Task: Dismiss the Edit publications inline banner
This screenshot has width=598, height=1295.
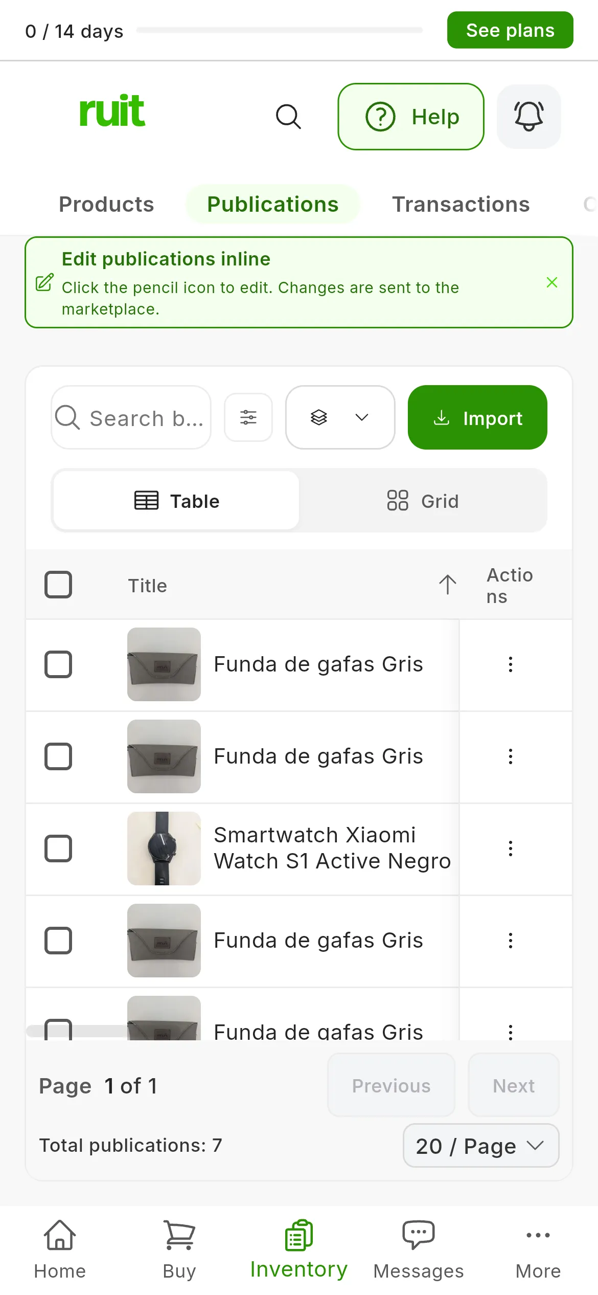Action: pos(552,282)
